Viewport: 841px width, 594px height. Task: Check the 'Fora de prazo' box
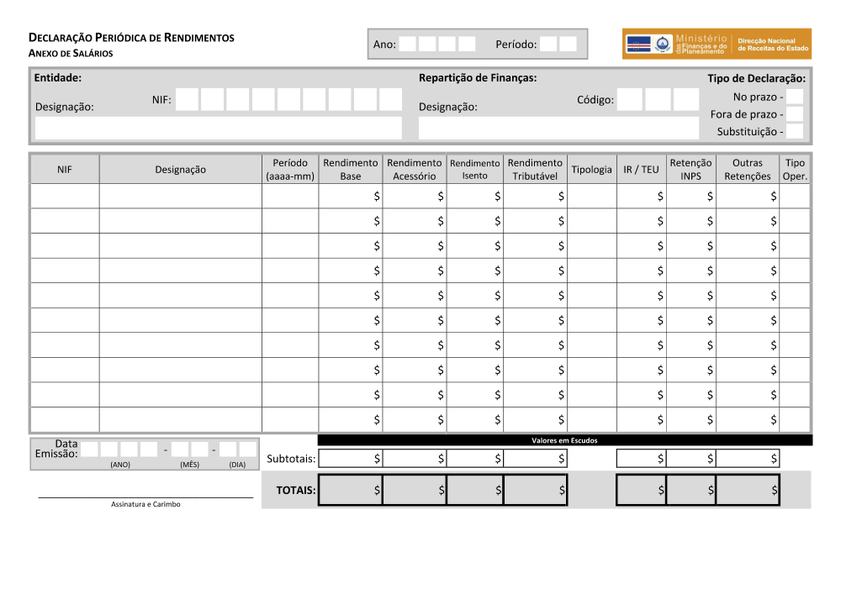pos(794,113)
